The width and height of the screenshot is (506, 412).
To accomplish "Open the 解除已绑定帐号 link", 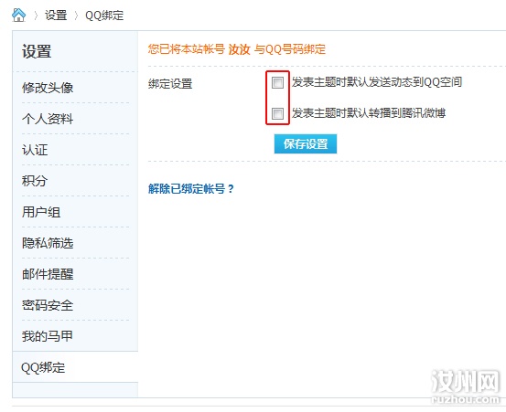I will (x=191, y=188).
